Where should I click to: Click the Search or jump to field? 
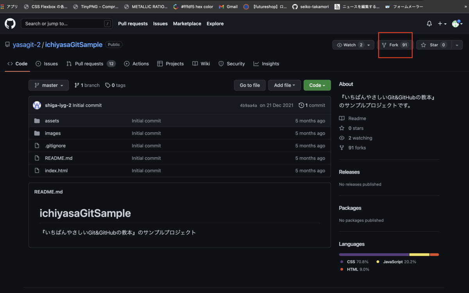click(66, 23)
